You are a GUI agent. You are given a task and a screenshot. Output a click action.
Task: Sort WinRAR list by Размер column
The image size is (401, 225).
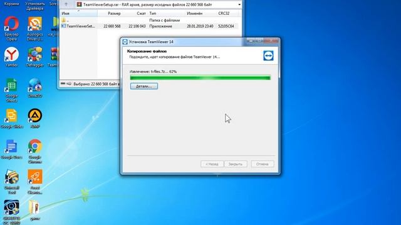tap(110, 13)
